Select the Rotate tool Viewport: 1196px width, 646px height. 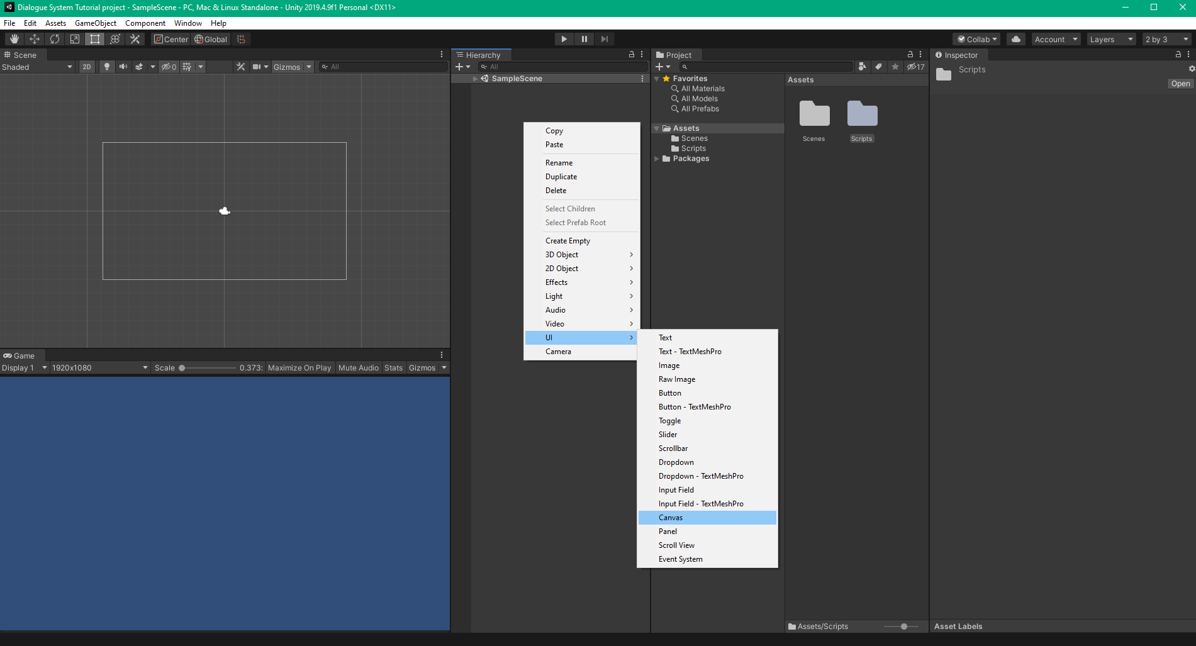point(54,38)
